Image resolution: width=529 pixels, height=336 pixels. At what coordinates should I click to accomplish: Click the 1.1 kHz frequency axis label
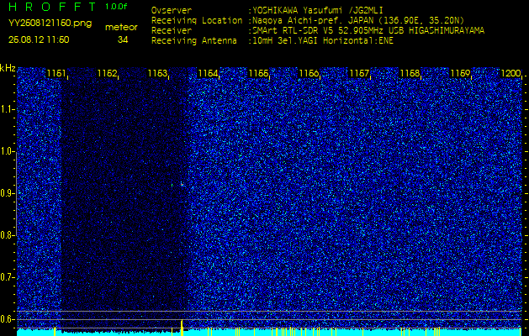pos(7,109)
